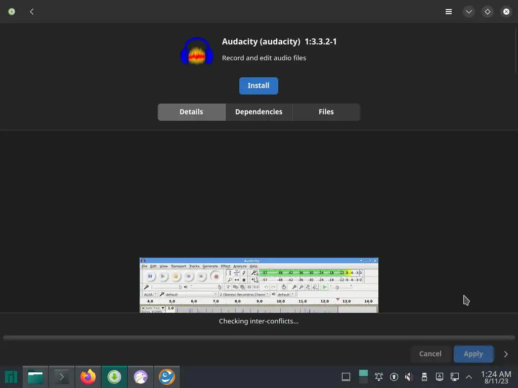Go back with the header arrow

click(32, 12)
